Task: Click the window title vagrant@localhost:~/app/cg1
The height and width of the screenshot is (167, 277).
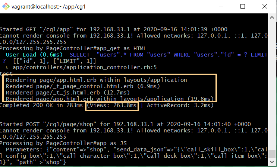Action: (x=48, y=7)
